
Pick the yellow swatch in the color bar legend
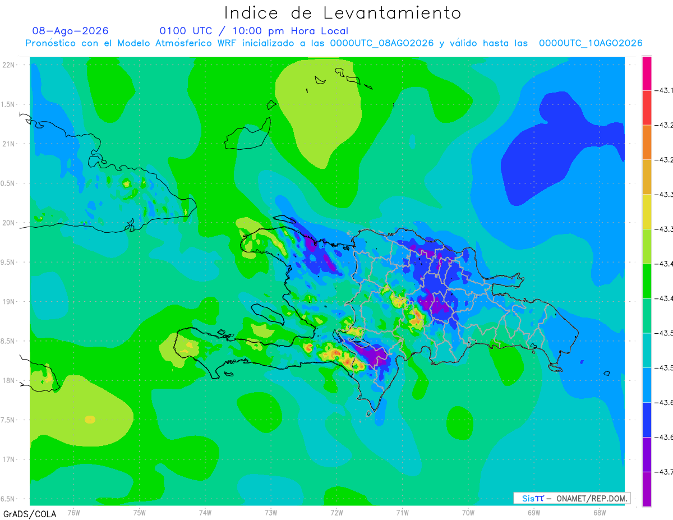pyautogui.click(x=647, y=211)
